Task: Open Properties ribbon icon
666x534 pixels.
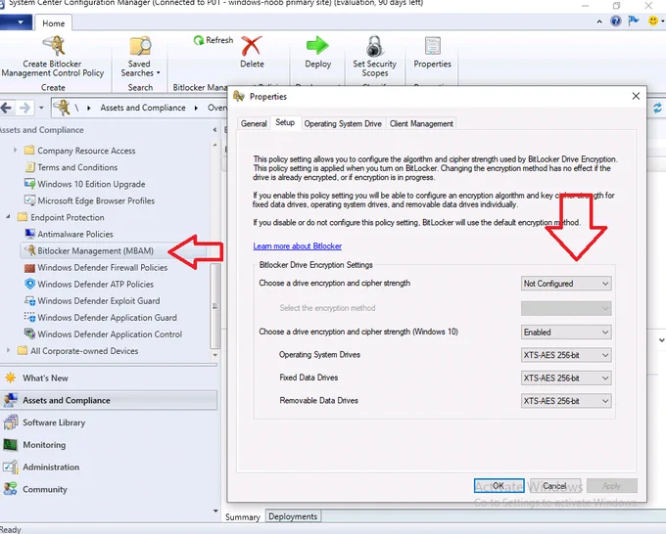Action: click(432, 46)
